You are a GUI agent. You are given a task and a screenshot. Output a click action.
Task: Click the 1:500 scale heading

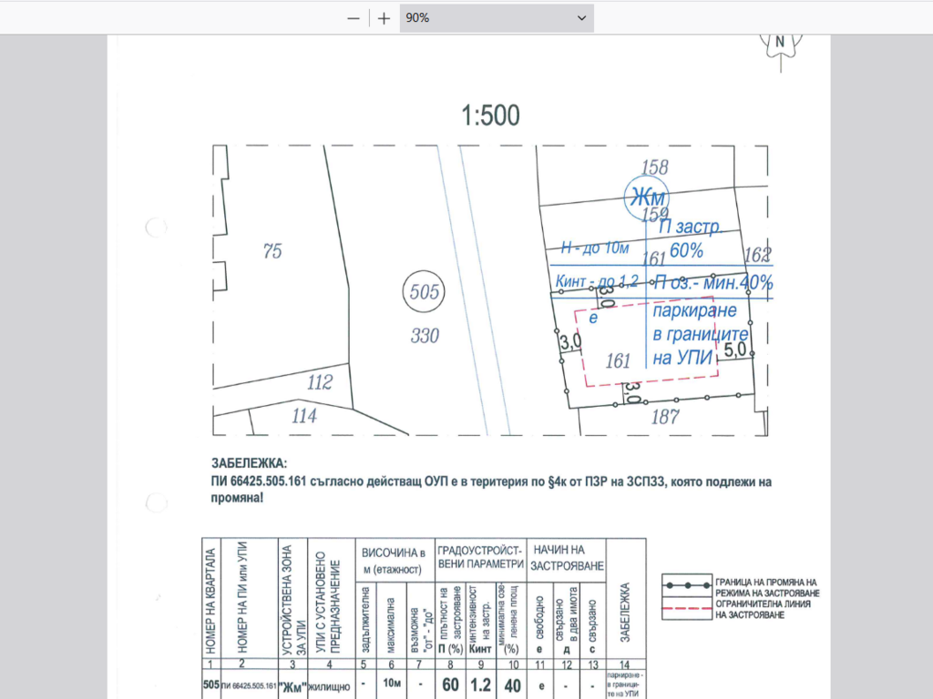pyautogui.click(x=490, y=116)
